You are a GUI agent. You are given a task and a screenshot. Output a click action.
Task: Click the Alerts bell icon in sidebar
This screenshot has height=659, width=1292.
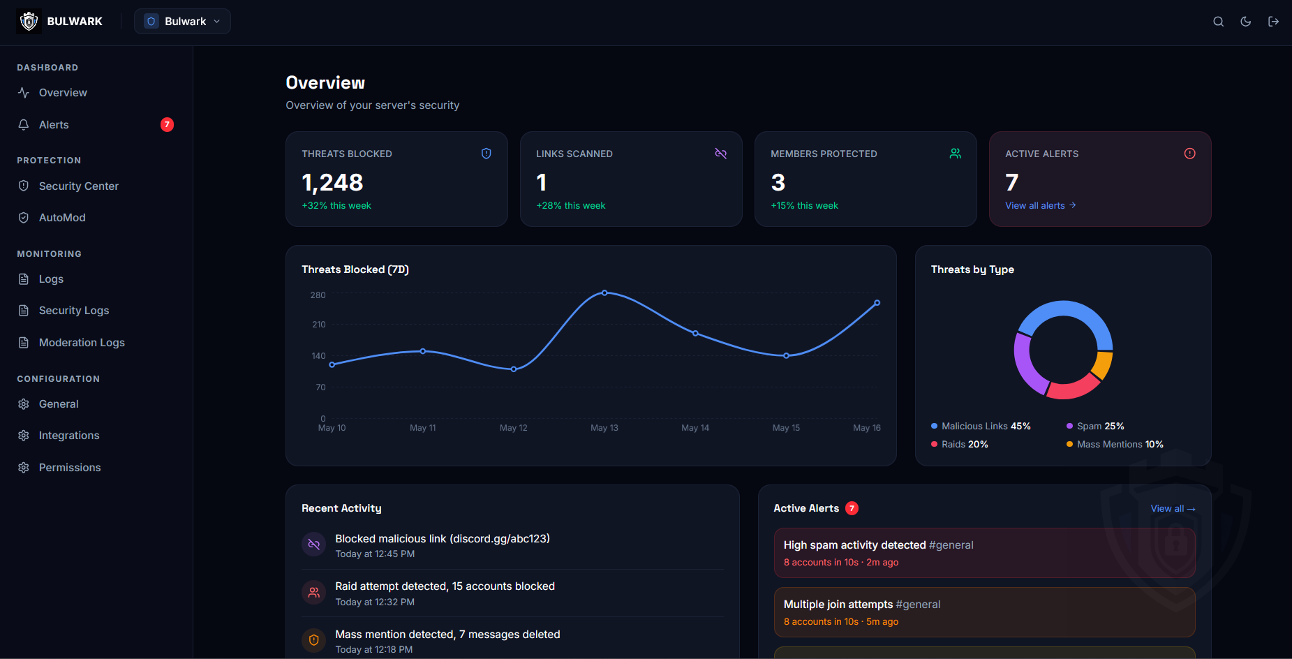tap(24, 125)
